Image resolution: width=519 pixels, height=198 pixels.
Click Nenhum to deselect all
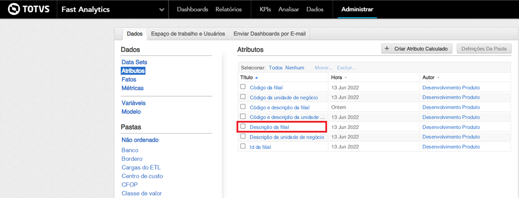tap(294, 67)
